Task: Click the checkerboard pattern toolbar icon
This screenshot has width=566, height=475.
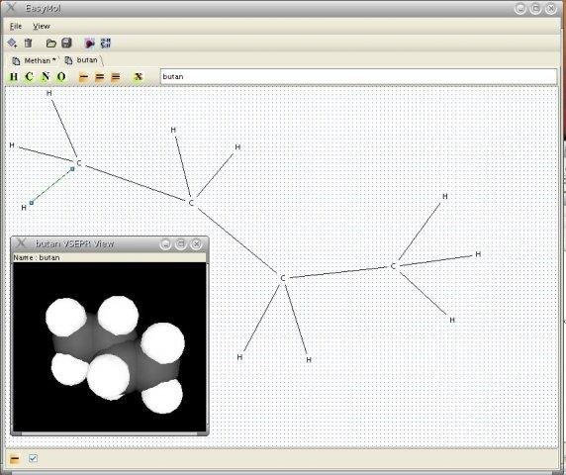Action: tap(106, 44)
